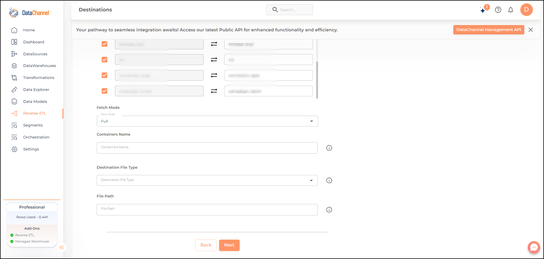
Task: Go to Home in sidebar
Action: (29, 30)
